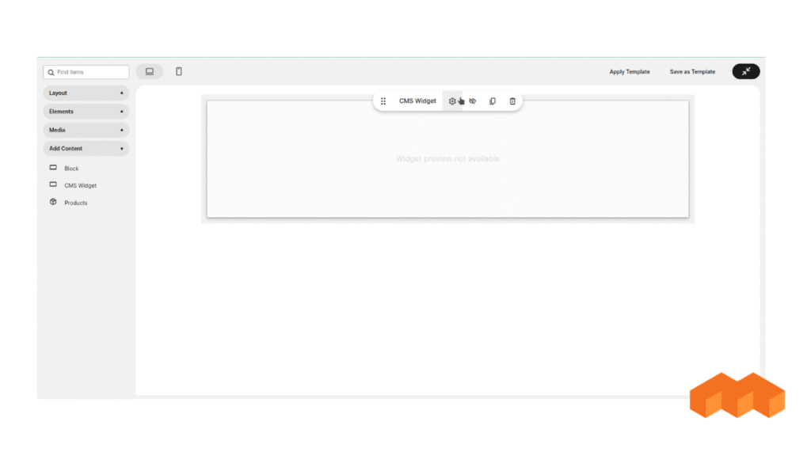Select the desktop preview icon

(x=150, y=70)
